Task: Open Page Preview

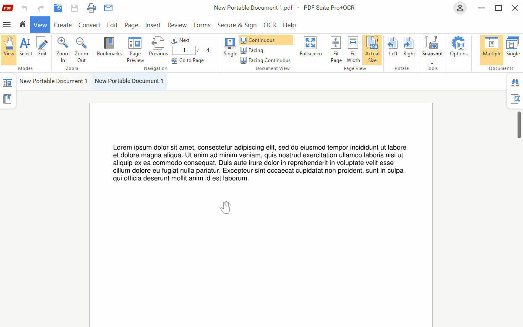Action: [x=135, y=50]
